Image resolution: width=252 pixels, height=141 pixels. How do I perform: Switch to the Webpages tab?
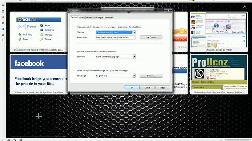98,18
